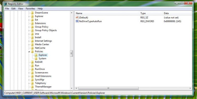
Task: Click the Internet Settings folder icon
Action: (32, 41)
